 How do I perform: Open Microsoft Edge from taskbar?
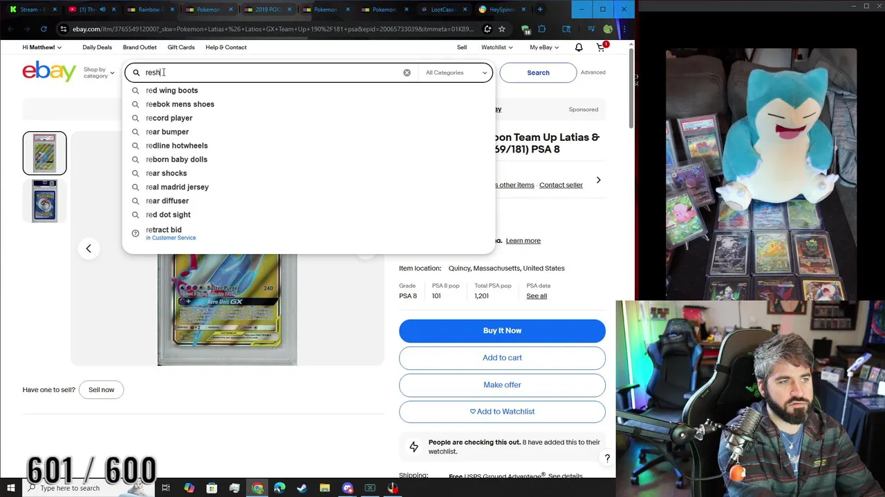(279, 488)
